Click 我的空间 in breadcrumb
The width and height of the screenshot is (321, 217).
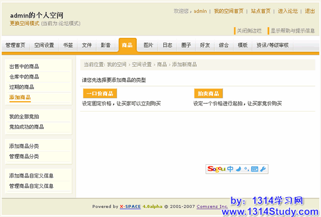[117, 65]
